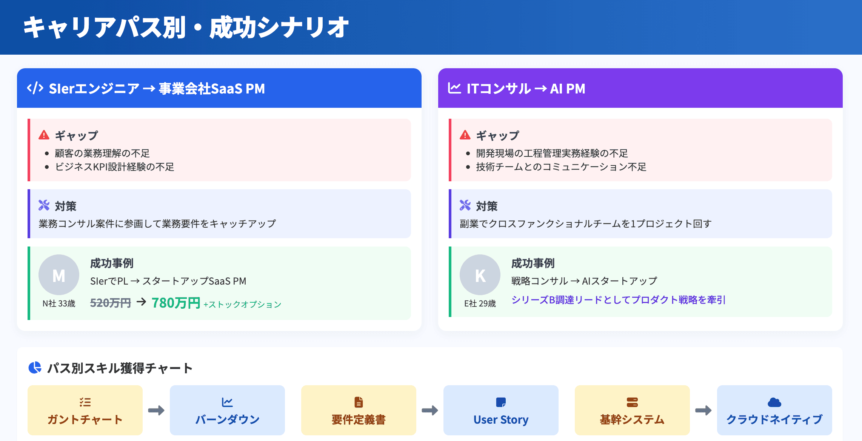Click the checklist icon above ガントチャート
The height and width of the screenshot is (441, 862).
pyautogui.click(x=85, y=402)
